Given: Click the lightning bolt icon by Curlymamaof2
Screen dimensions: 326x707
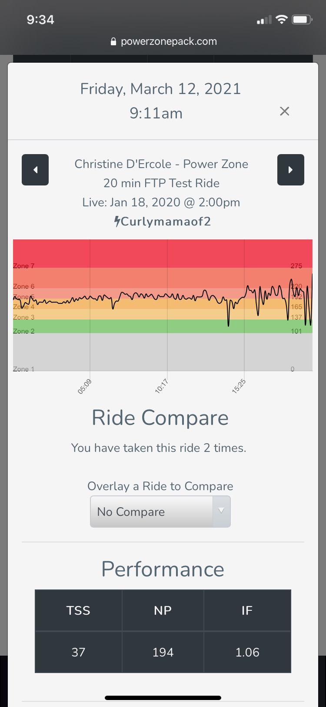Looking at the screenshot, I should pos(117,221).
